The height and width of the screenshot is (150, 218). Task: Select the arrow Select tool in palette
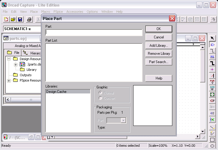pos(212,38)
